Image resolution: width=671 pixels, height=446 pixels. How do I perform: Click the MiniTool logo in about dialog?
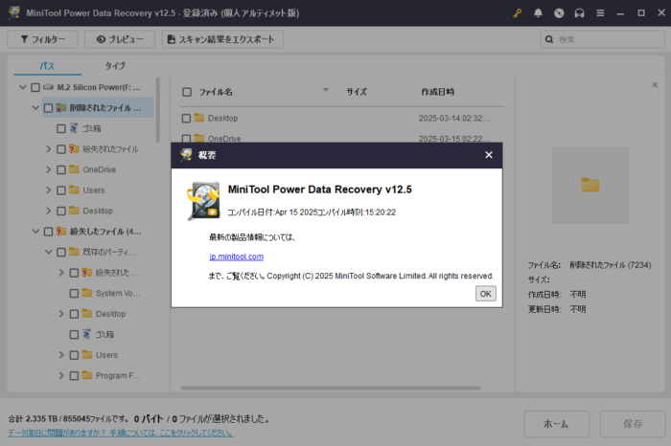click(203, 201)
